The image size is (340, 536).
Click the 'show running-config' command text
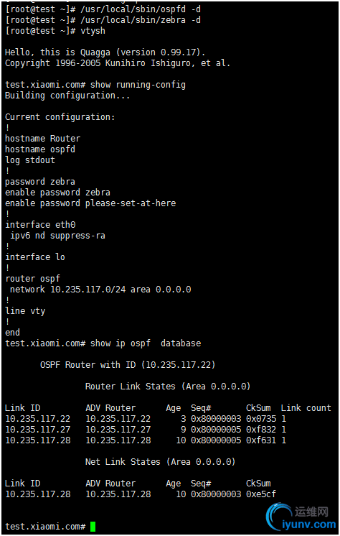point(138,85)
